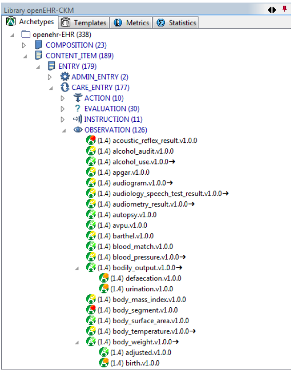294x372 pixels.
Task: Select barthel.v1.0.0 archetype
Action: [x=126, y=236]
